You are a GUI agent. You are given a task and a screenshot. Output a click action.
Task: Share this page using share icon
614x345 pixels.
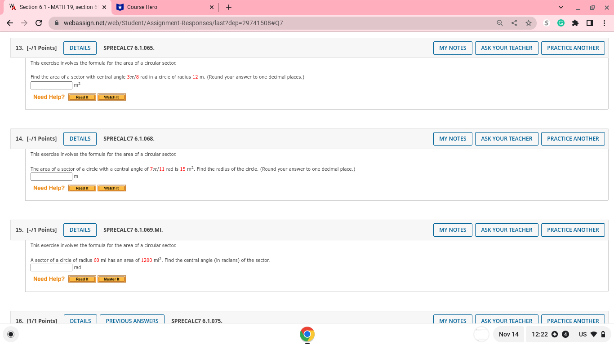[514, 23]
